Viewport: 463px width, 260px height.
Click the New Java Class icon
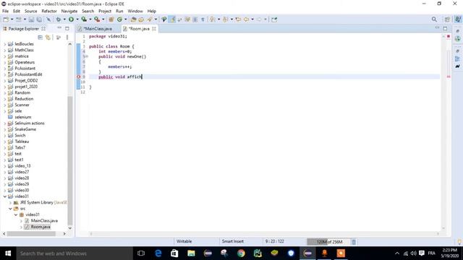point(119,19)
